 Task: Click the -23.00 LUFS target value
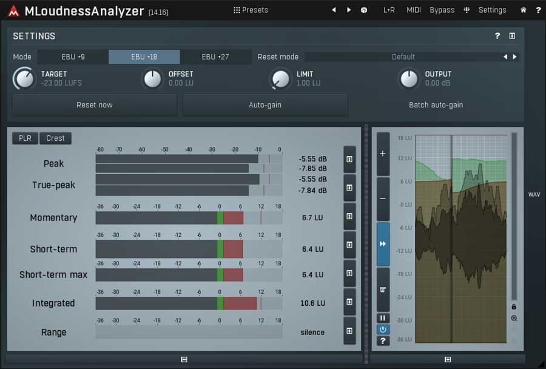click(61, 83)
